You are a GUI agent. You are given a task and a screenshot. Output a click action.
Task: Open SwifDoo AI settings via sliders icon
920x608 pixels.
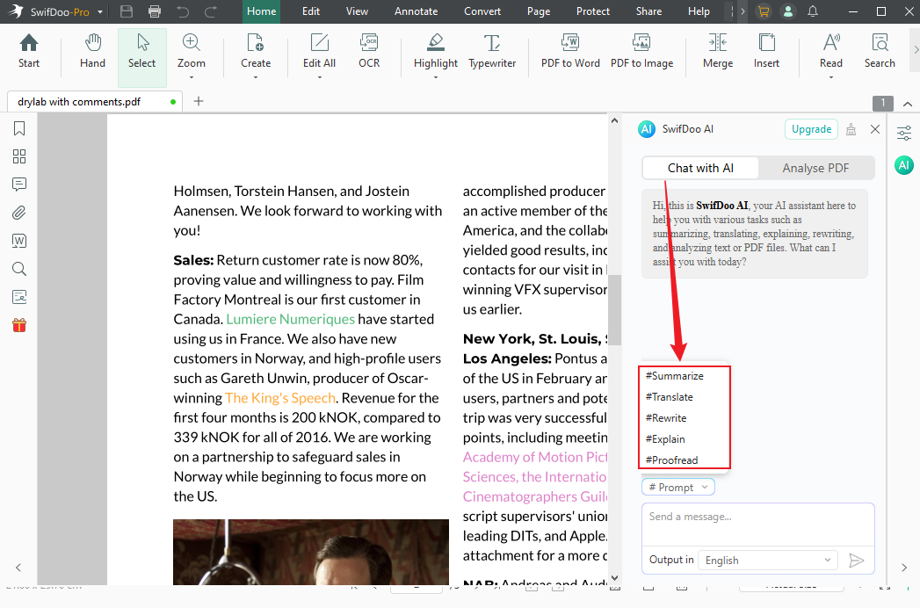903,133
